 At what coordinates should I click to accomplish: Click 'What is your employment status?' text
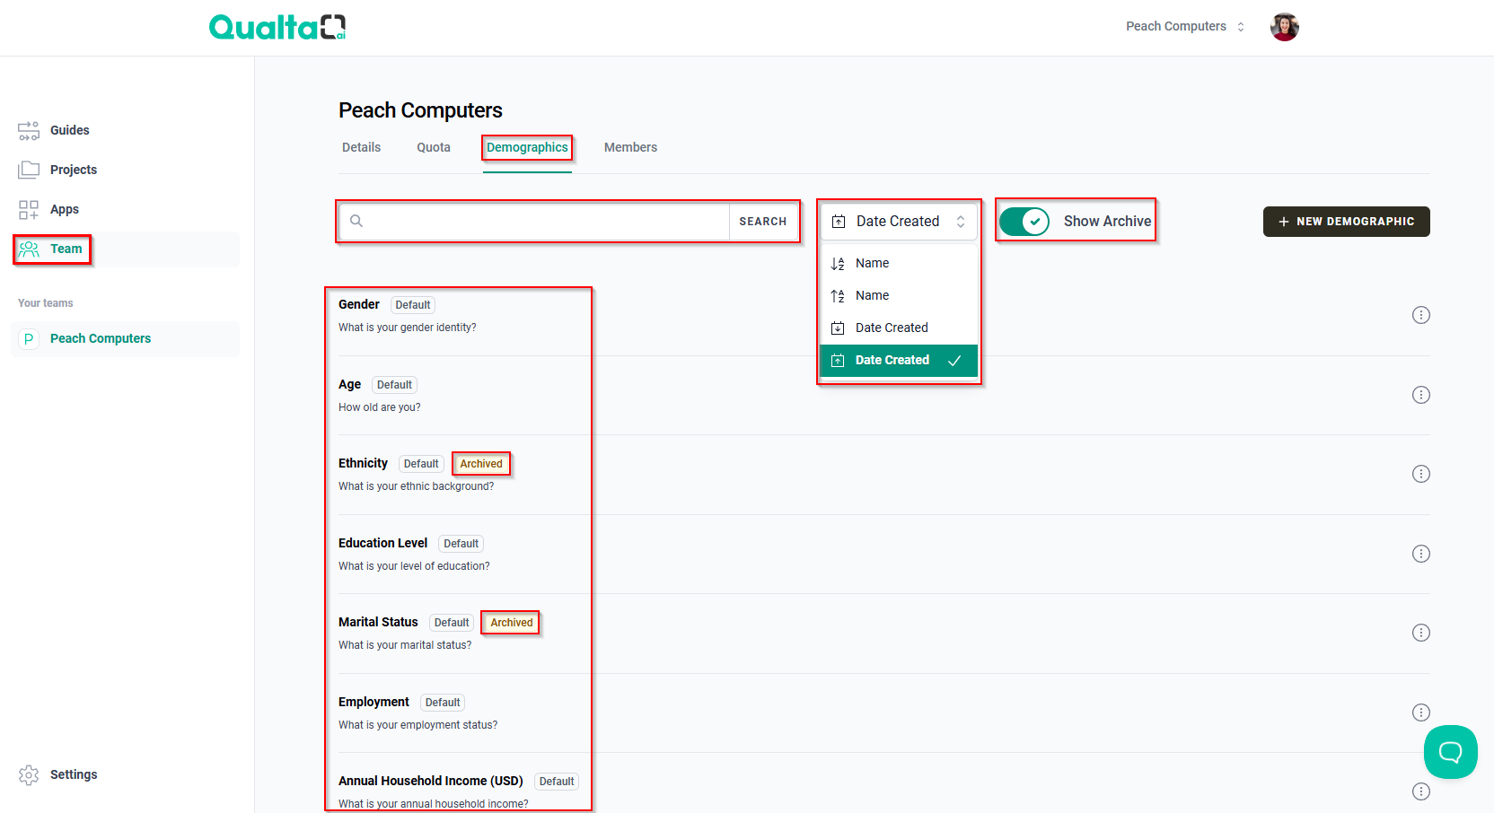[x=418, y=725]
